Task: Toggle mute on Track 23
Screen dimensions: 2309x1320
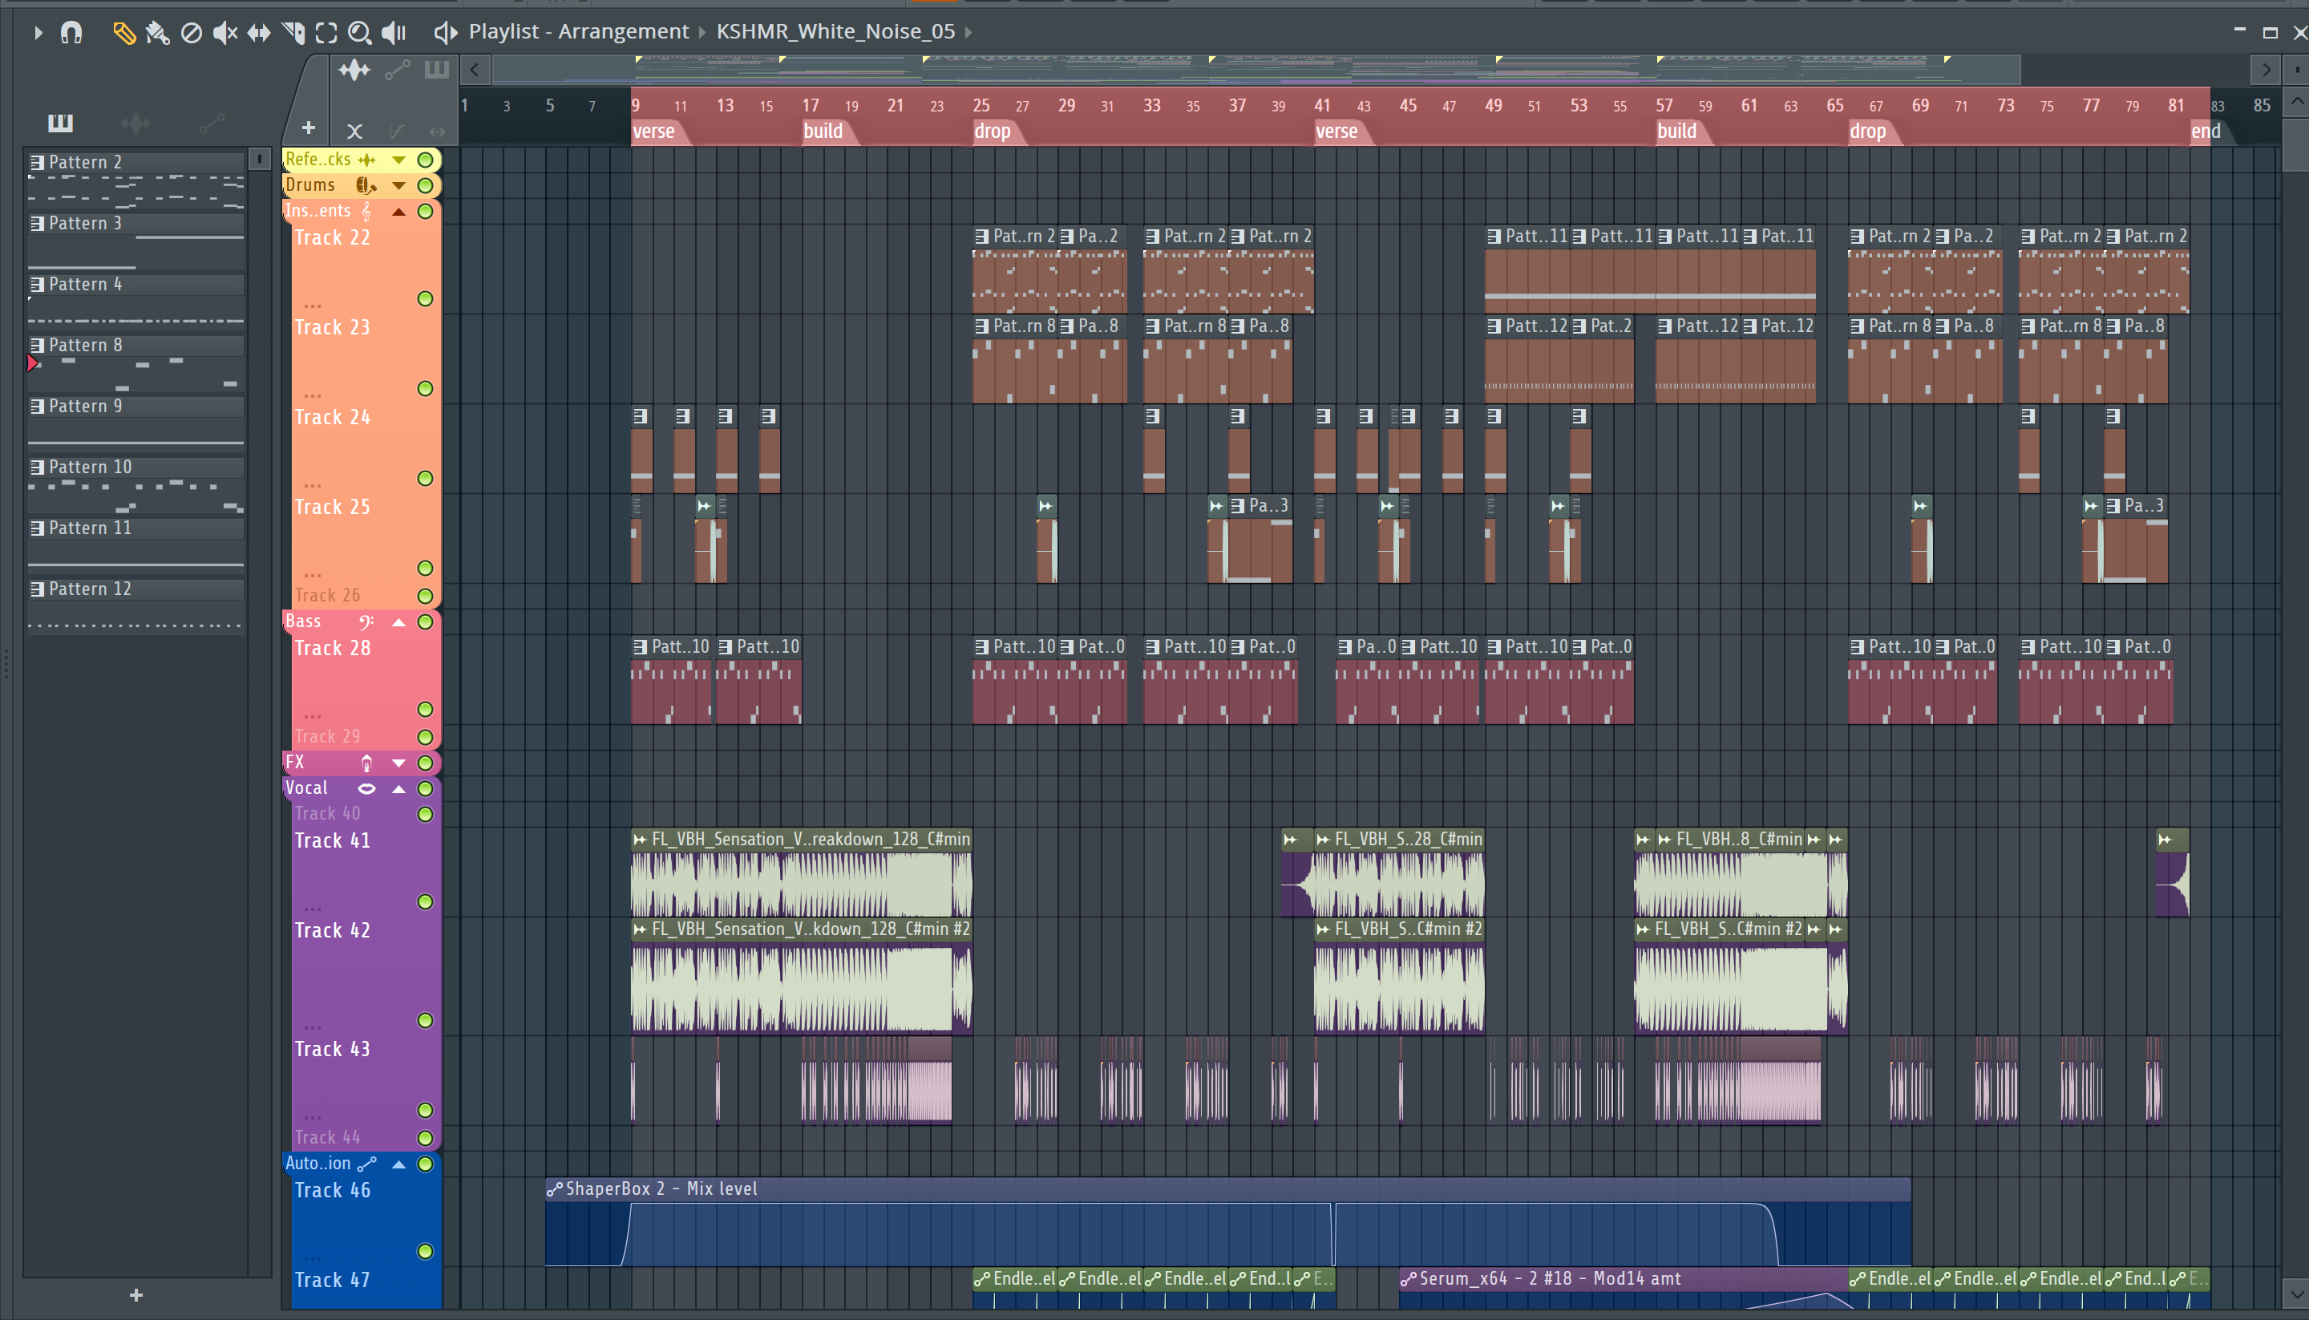Action: pos(425,388)
